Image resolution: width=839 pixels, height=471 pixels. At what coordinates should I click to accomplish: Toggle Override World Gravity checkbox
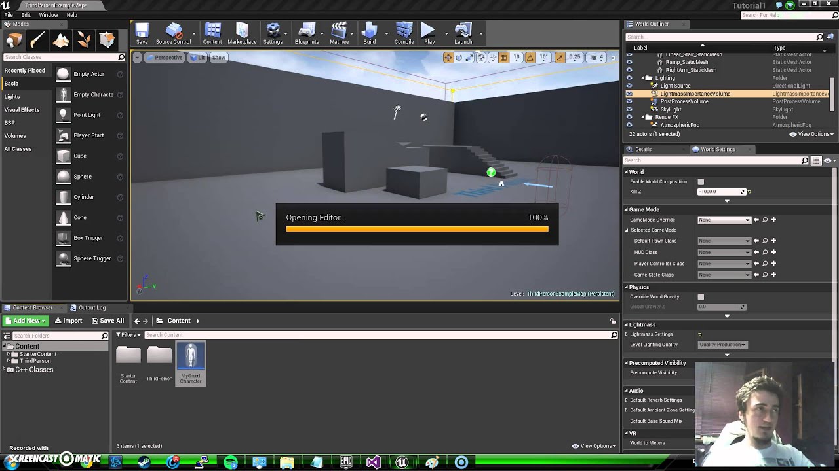click(701, 297)
